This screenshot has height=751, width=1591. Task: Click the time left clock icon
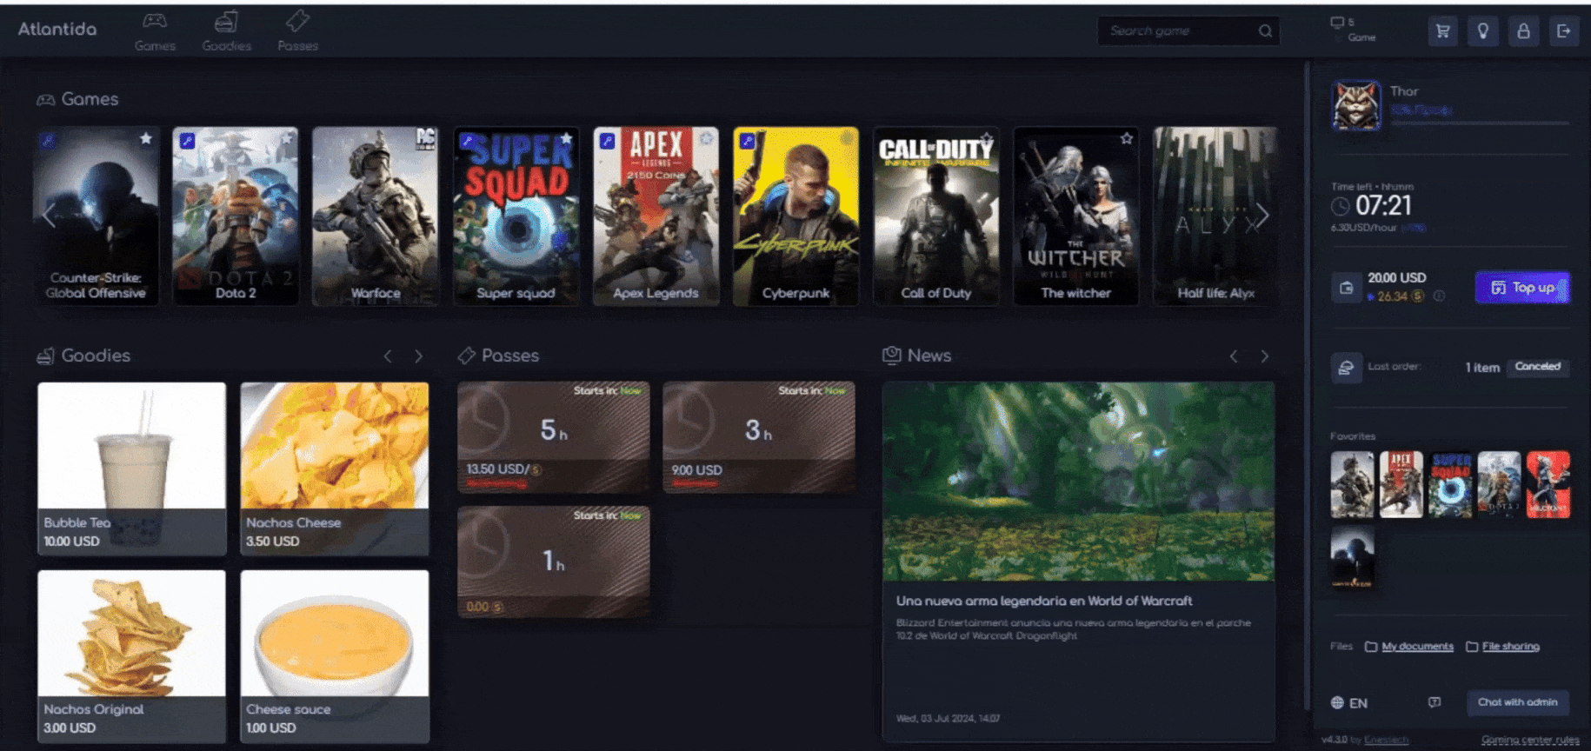[1341, 206]
